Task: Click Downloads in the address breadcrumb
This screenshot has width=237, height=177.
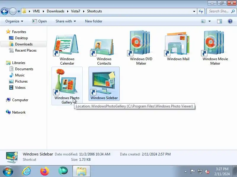Action: coord(55,11)
